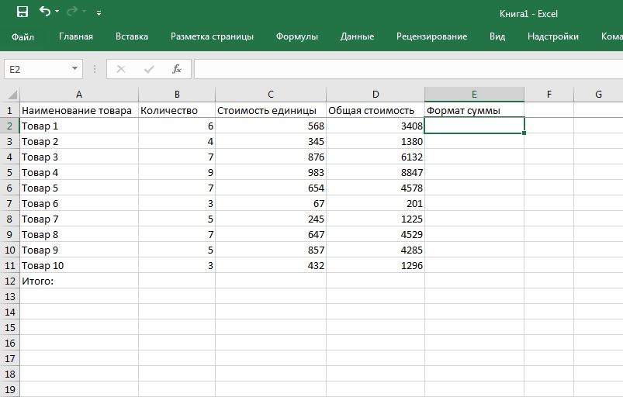The height and width of the screenshot is (397, 623).
Task: Select the cell containing Итого:
Action: point(79,281)
